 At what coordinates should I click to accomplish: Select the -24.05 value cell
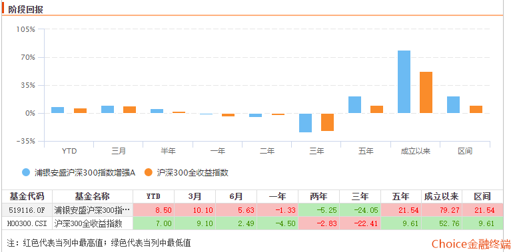360,210
